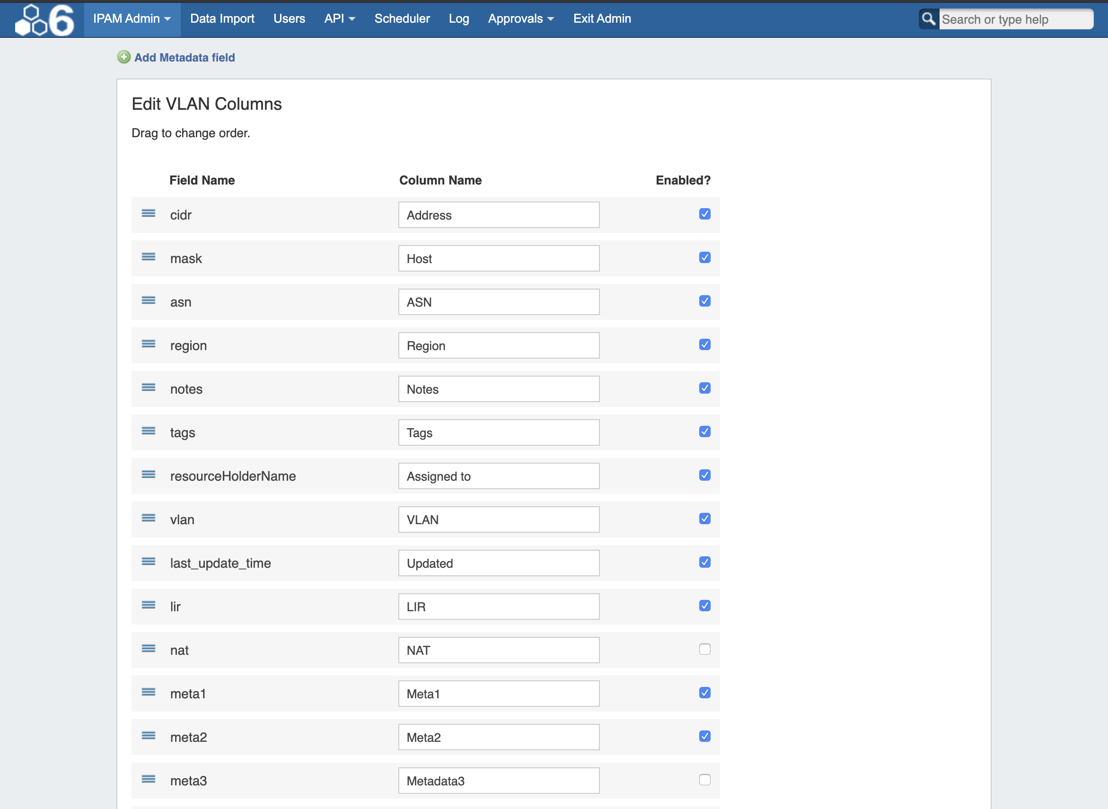
Task: Click the drag handle beside region
Action: 149,344
